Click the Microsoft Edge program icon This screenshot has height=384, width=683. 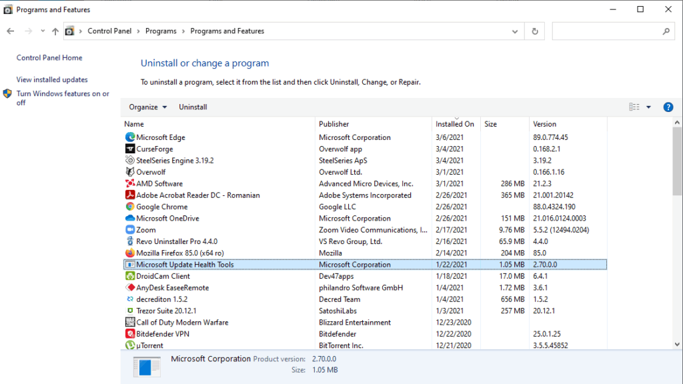[130, 137]
